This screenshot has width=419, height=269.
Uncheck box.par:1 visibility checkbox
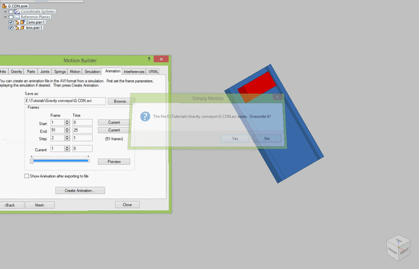[x=10, y=28]
